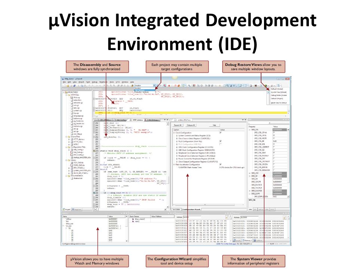Expand System Controls and Status Register (SCS)
This screenshot has width=359, height=269.
177,136
